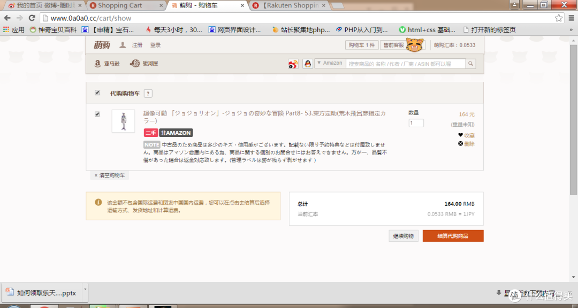Open the Amazon search source dropdown
Viewport: 578px width, 308px height.
click(330, 64)
